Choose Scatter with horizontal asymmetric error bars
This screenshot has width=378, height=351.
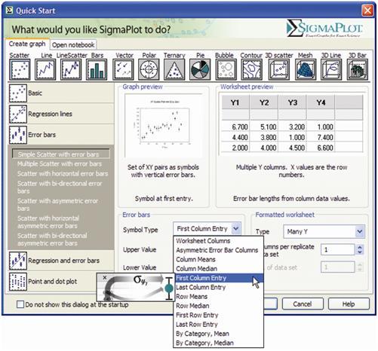[x=48, y=222]
